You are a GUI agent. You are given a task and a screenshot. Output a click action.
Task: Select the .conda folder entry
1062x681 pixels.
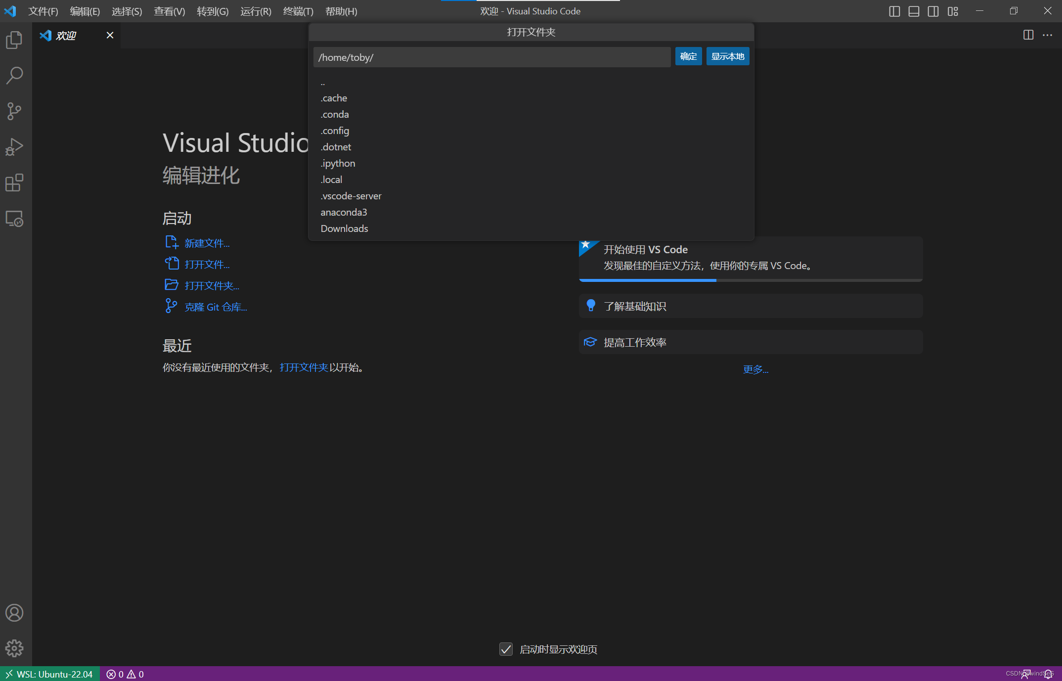click(531, 114)
